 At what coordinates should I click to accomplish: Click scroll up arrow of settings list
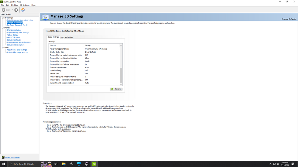click(121, 45)
